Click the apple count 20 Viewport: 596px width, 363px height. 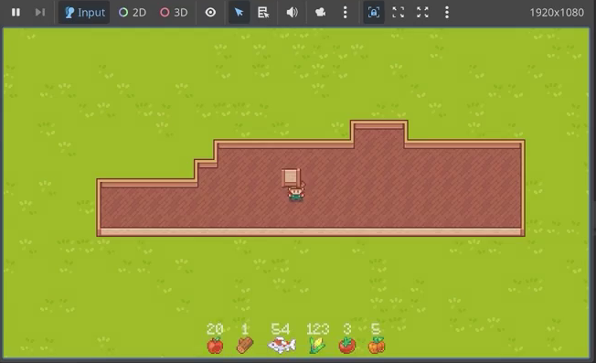(x=215, y=329)
